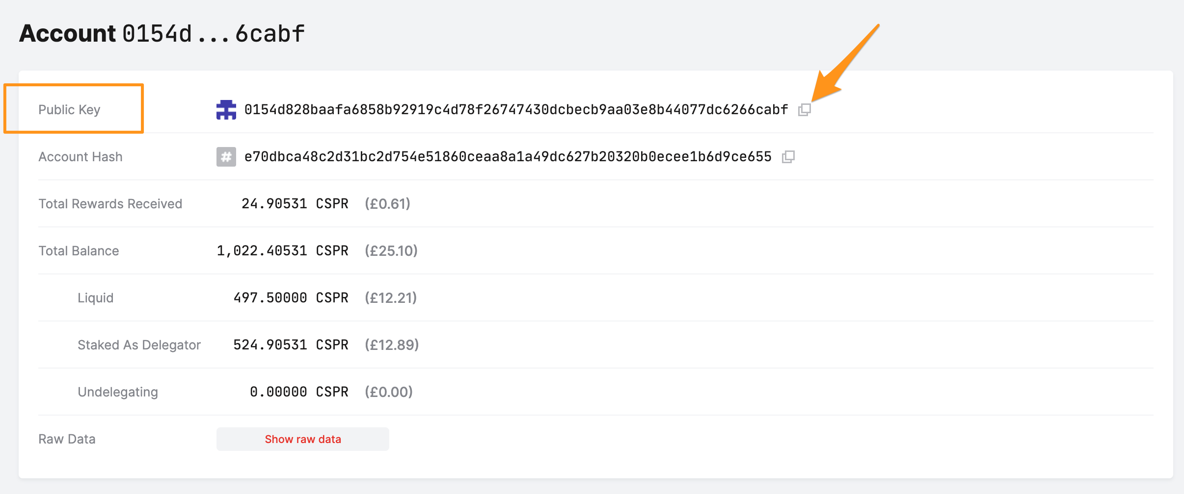Click the Liquid balance value
Image resolution: width=1184 pixels, height=494 pixels.
point(292,297)
